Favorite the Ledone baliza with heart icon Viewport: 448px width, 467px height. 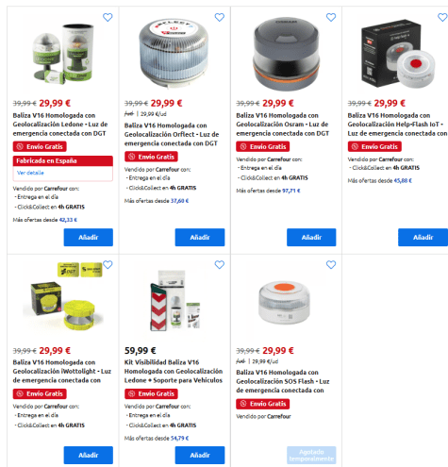[108, 17]
